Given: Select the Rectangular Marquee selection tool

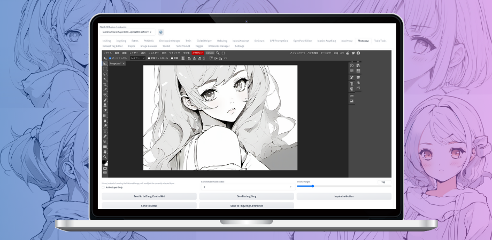Looking at the screenshot, I should click(105, 69).
